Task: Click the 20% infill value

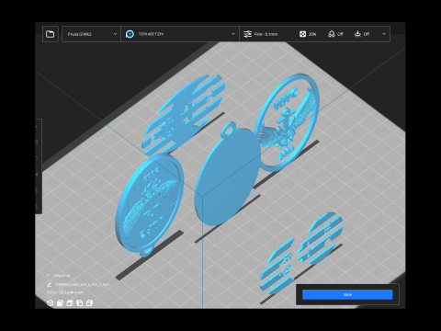Action: point(312,34)
